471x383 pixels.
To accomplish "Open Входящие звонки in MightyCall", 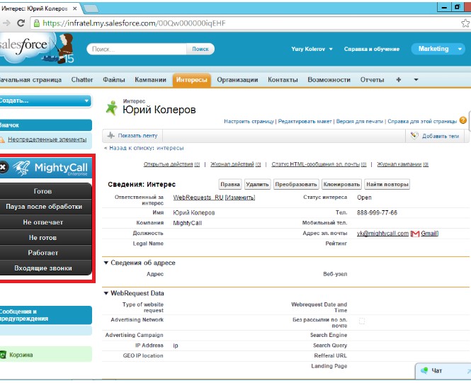I will [x=45, y=268].
